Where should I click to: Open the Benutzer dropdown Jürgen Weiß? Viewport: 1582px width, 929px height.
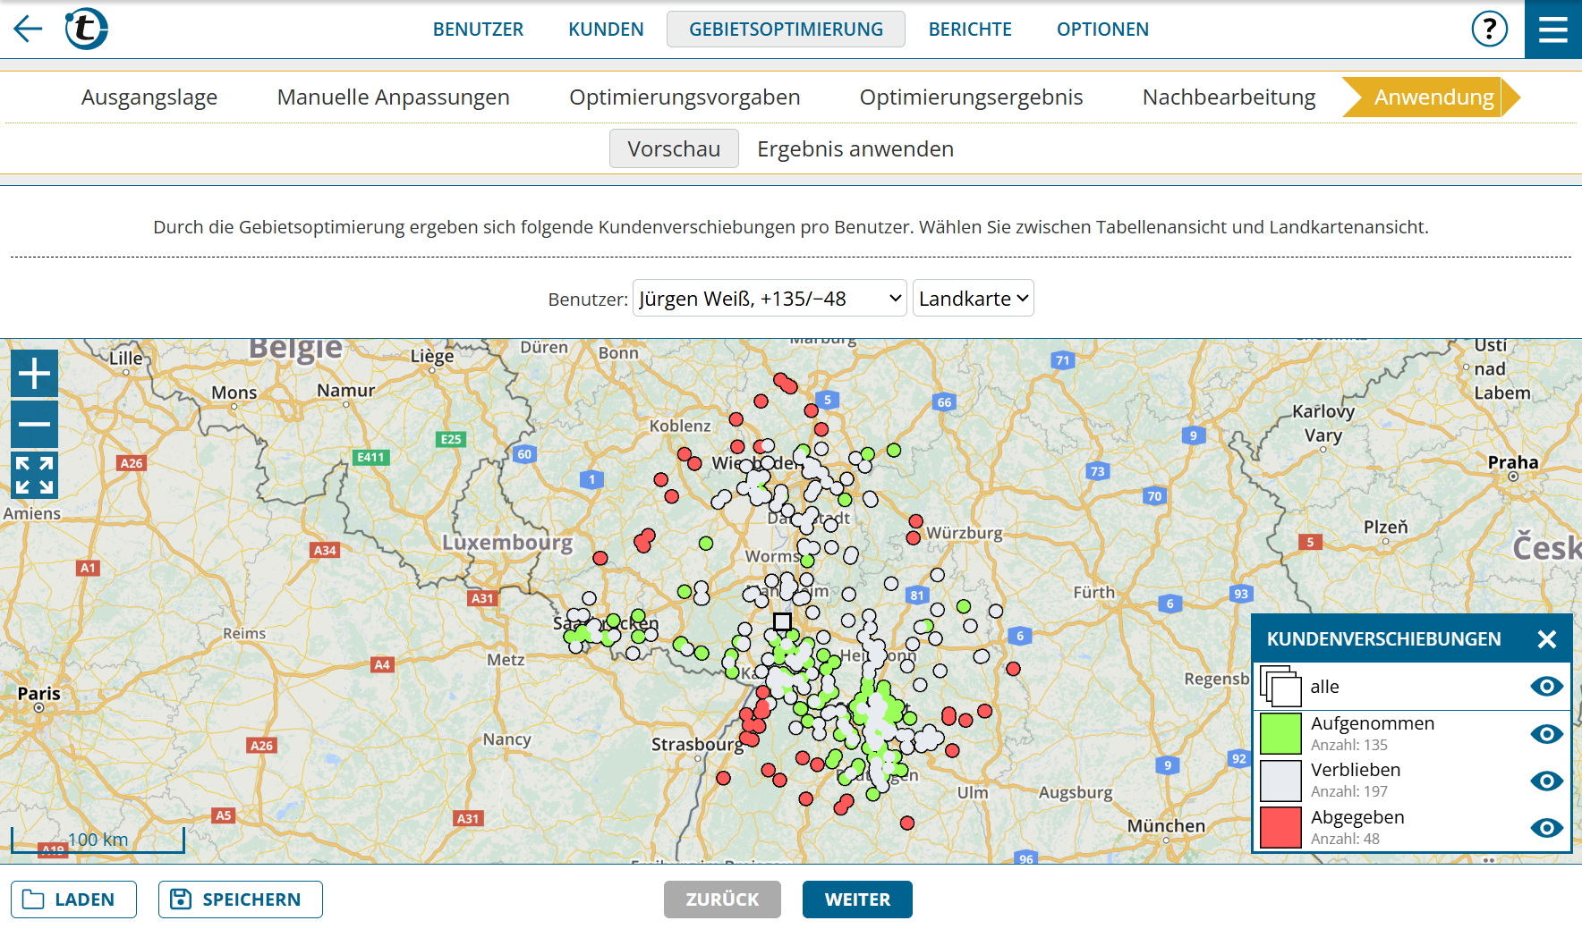[x=770, y=298]
